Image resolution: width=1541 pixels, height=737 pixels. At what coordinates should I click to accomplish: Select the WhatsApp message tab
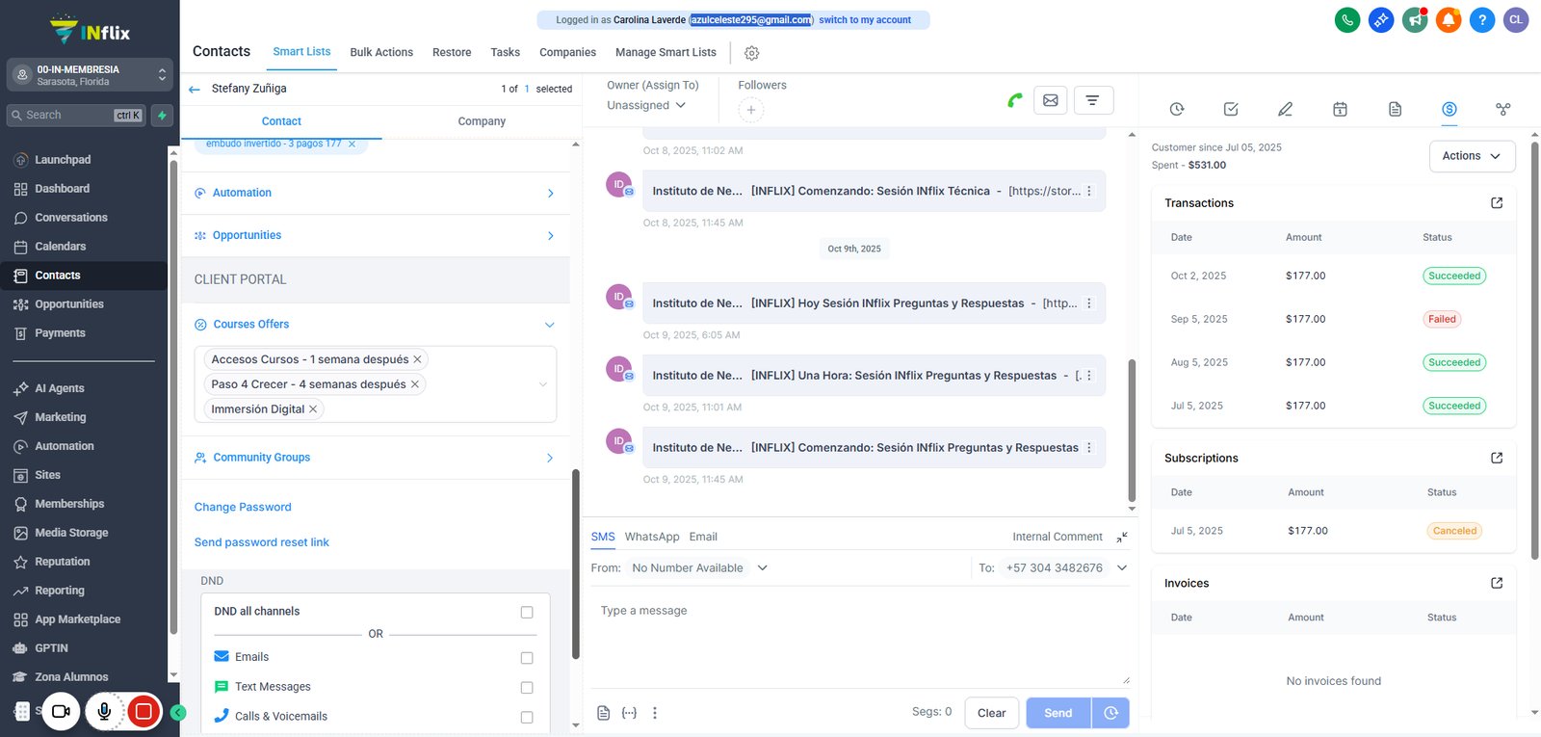point(652,537)
